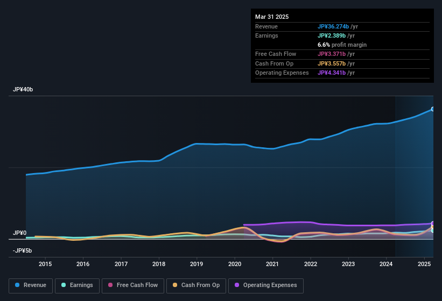Click the JP¥40b y-axis label

[x=23, y=90]
